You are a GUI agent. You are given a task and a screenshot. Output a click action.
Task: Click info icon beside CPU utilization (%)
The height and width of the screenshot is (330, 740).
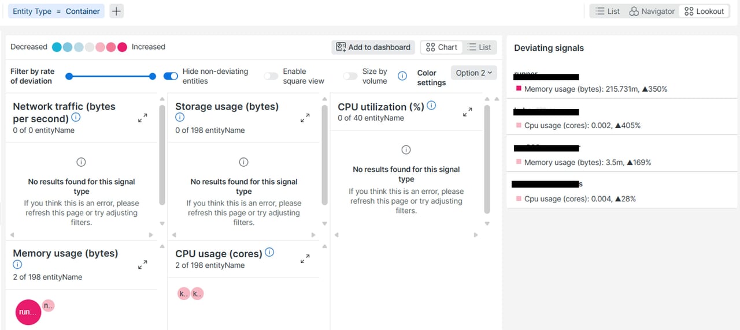pos(431,106)
